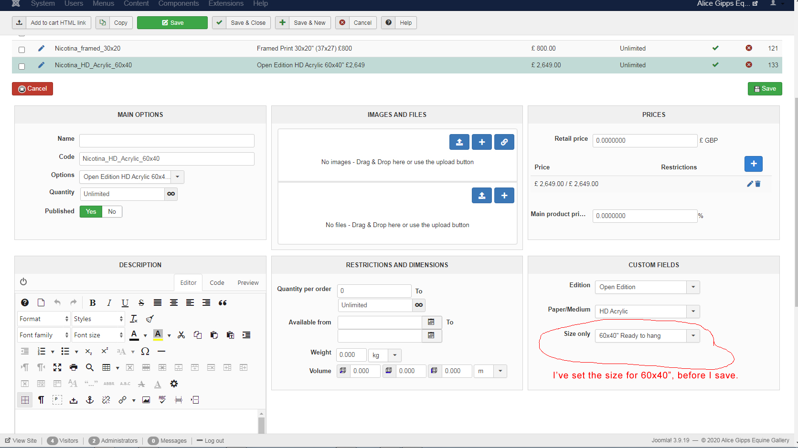Open the Format dropdown in the editor

tap(44, 319)
